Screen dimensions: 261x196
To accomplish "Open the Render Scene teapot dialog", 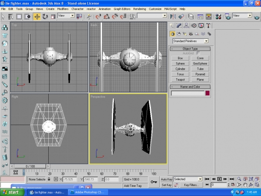I will coord(228,17).
